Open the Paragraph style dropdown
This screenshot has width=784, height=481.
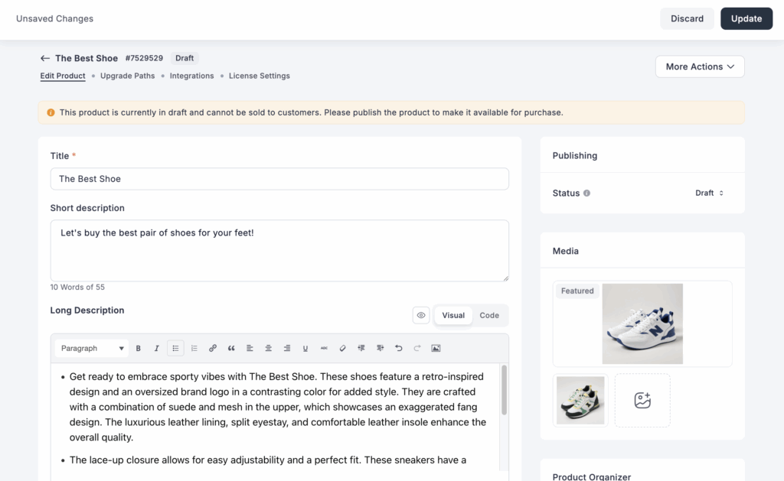click(x=90, y=348)
